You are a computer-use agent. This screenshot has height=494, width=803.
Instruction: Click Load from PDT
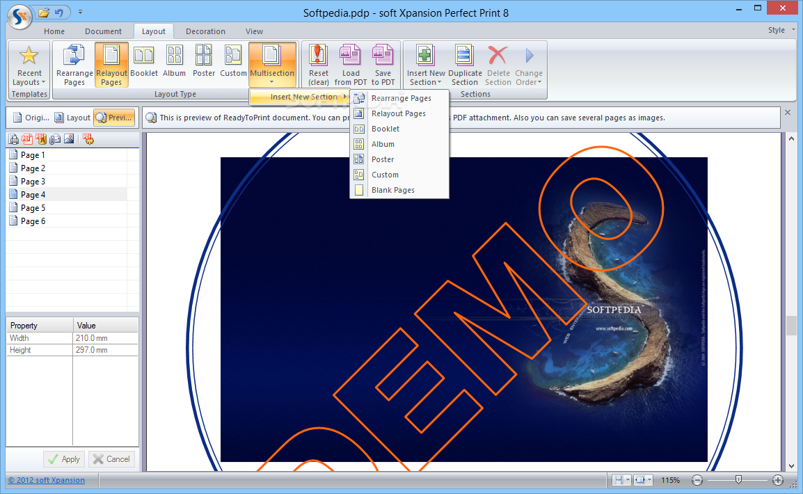pos(351,65)
